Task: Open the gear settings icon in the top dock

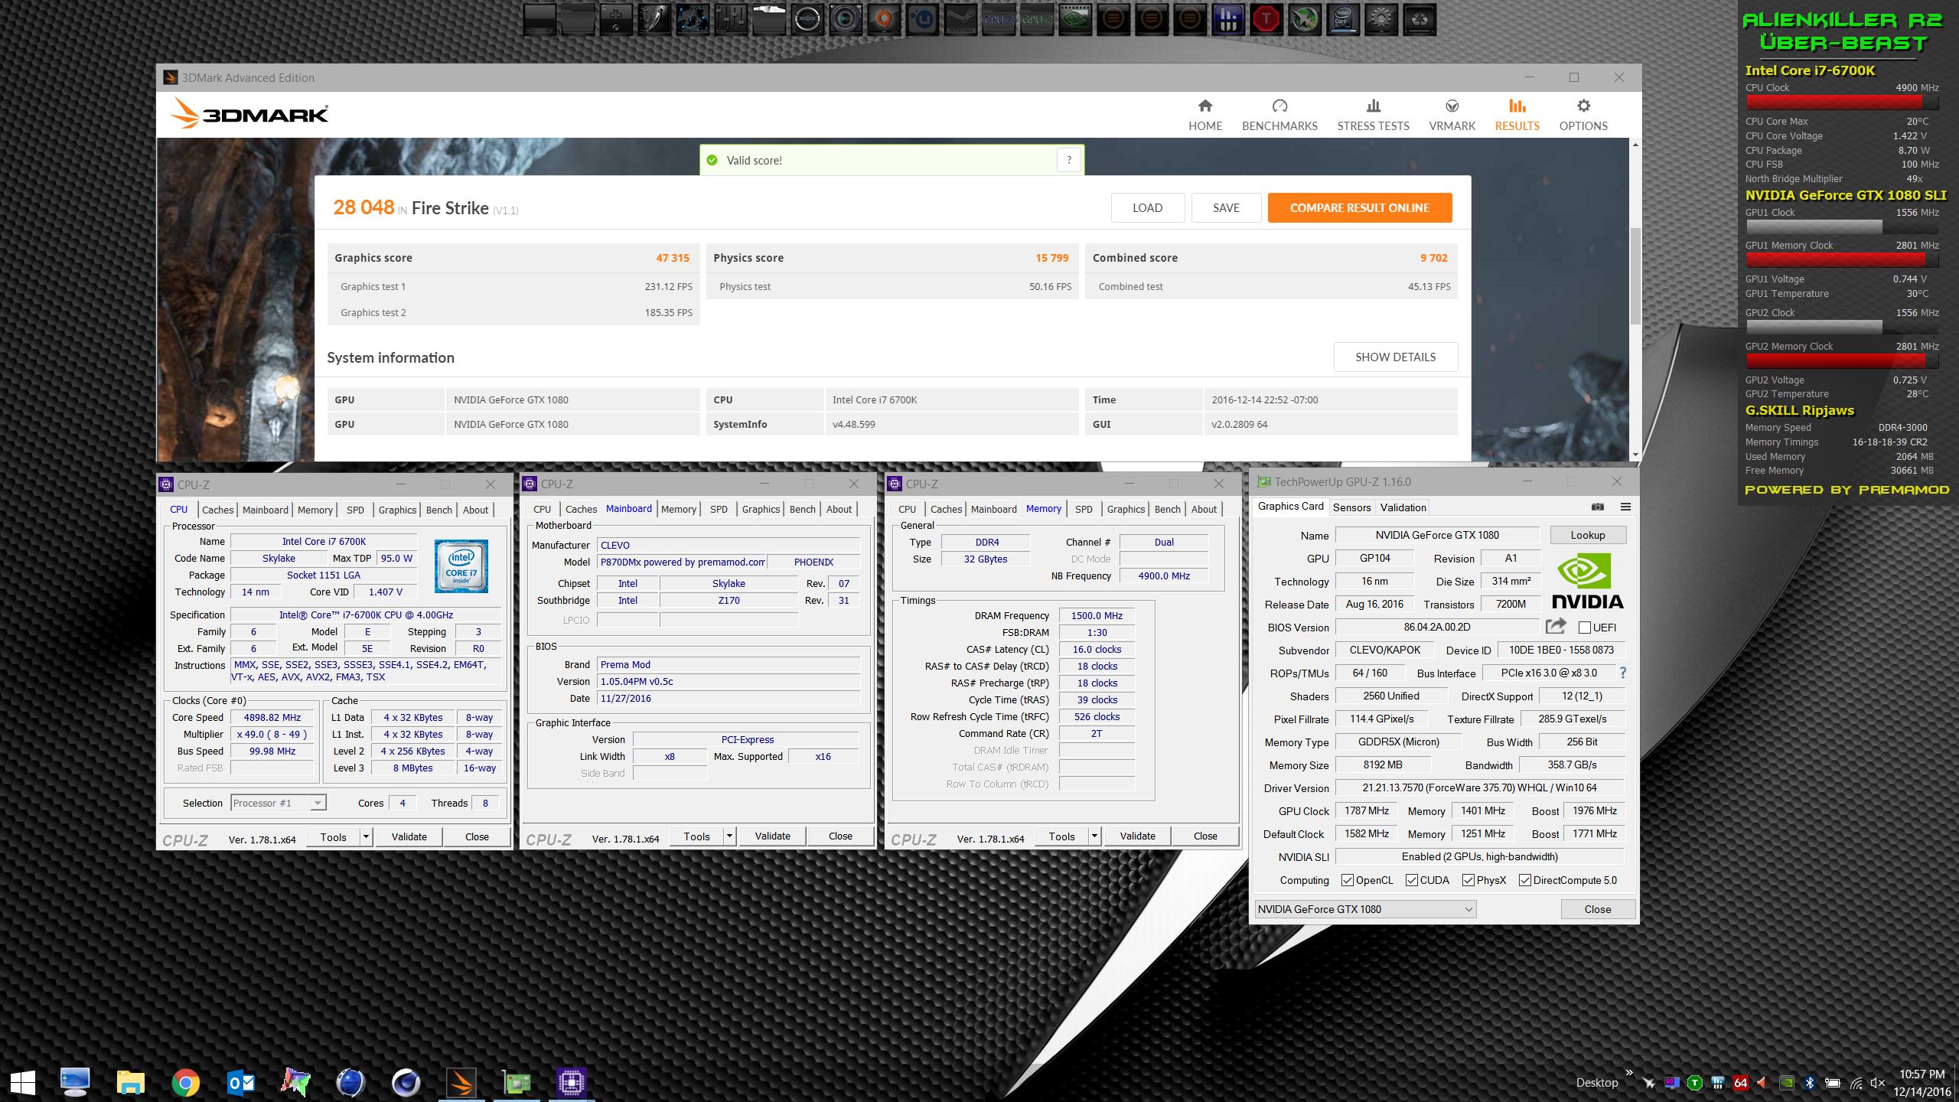Action: tap(1381, 19)
